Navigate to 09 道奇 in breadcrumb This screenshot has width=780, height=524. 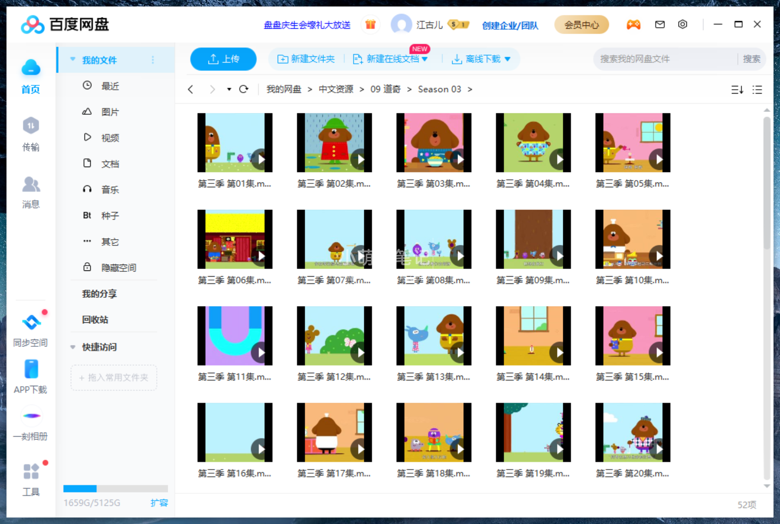coord(385,89)
